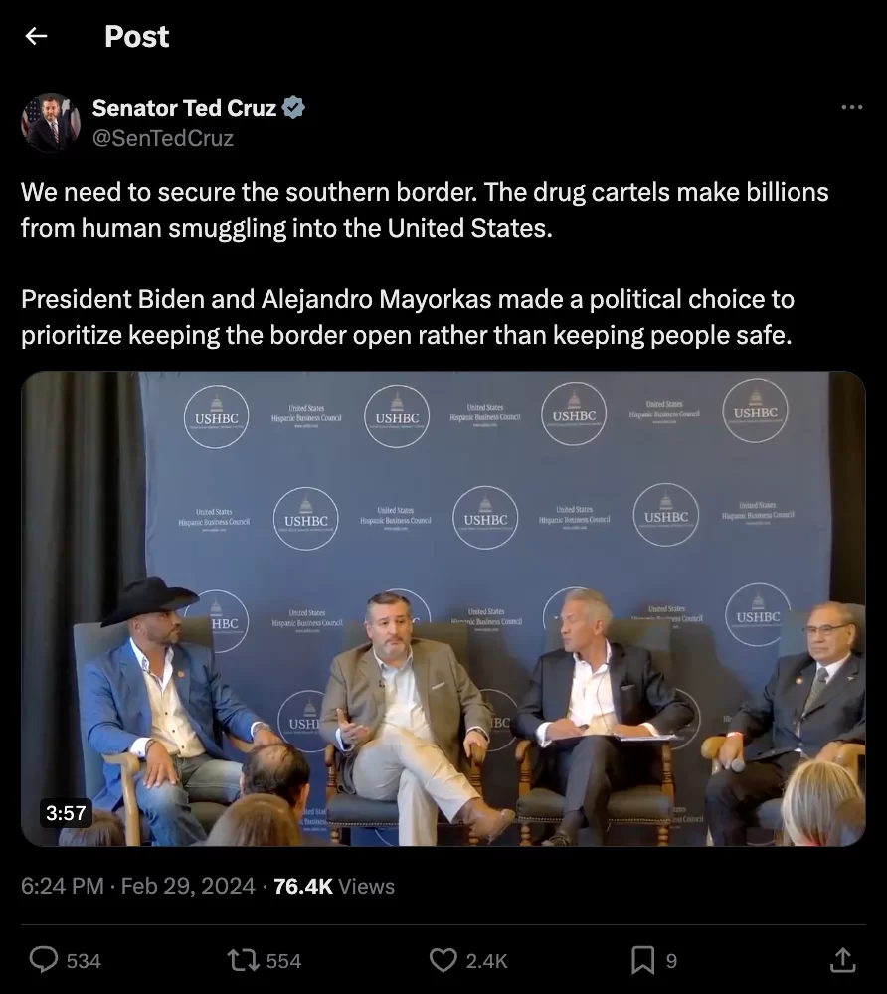The width and height of the screenshot is (887, 994).
Task: View the Feb 29, 2024 date link
Action: pos(188,886)
